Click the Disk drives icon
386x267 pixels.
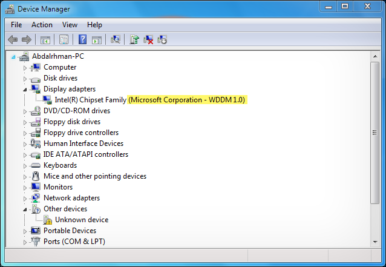[x=36, y=79]
